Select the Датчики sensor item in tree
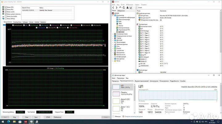Image resolution: width=222 pixels, height=124 pixels. [x=120, y=32]
